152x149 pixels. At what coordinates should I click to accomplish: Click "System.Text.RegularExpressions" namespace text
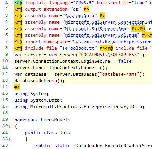(112, 42)
